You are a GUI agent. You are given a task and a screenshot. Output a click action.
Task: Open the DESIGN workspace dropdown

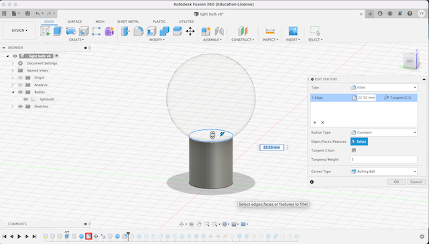click(x=19, y=30)
